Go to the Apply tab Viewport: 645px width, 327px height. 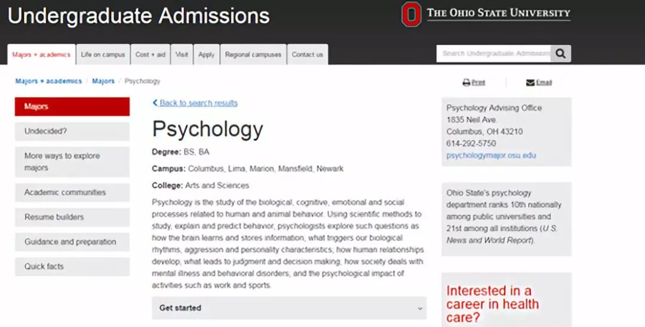click(x=206, y=54)
